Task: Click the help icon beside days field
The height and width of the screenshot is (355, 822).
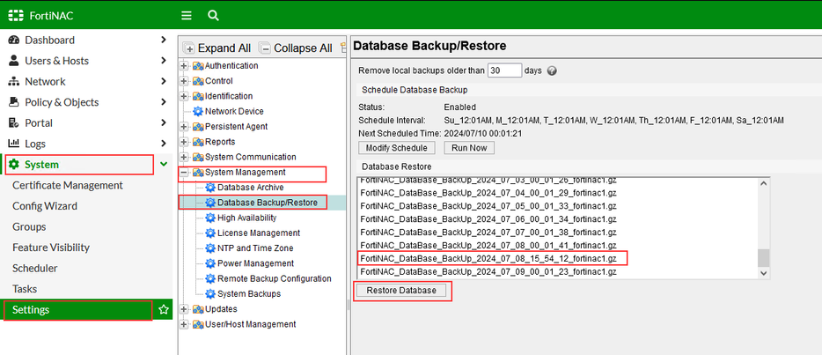Action: tap(552, 71)
